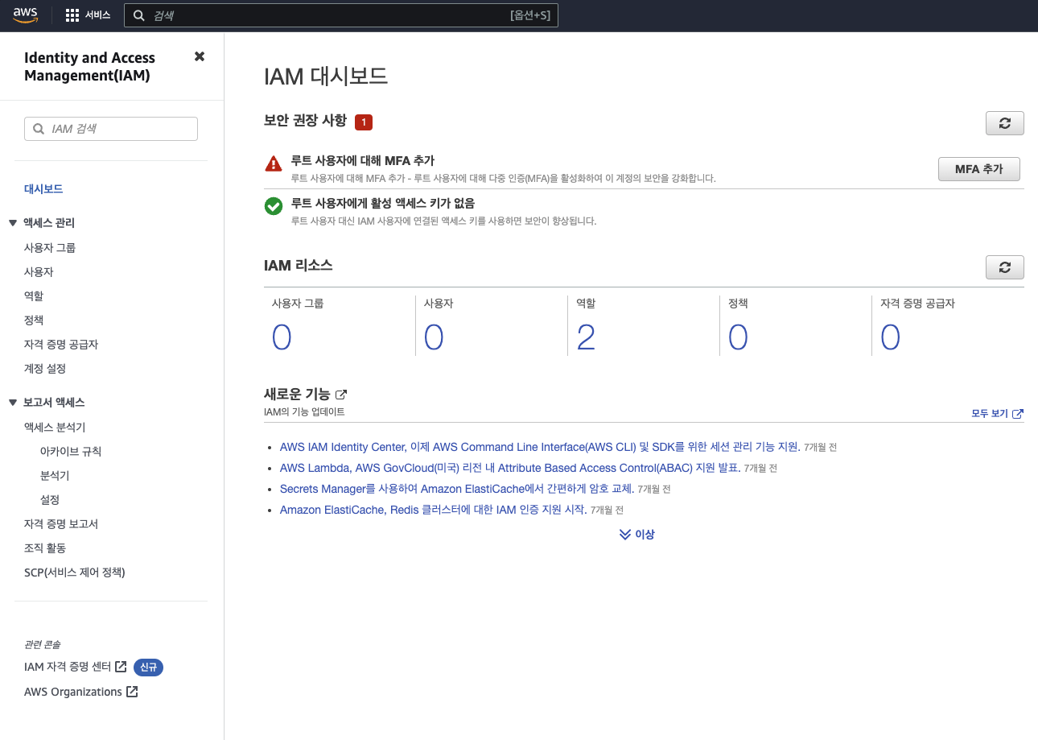Go to 조직 활동
1038x740 pixels.
45,548
